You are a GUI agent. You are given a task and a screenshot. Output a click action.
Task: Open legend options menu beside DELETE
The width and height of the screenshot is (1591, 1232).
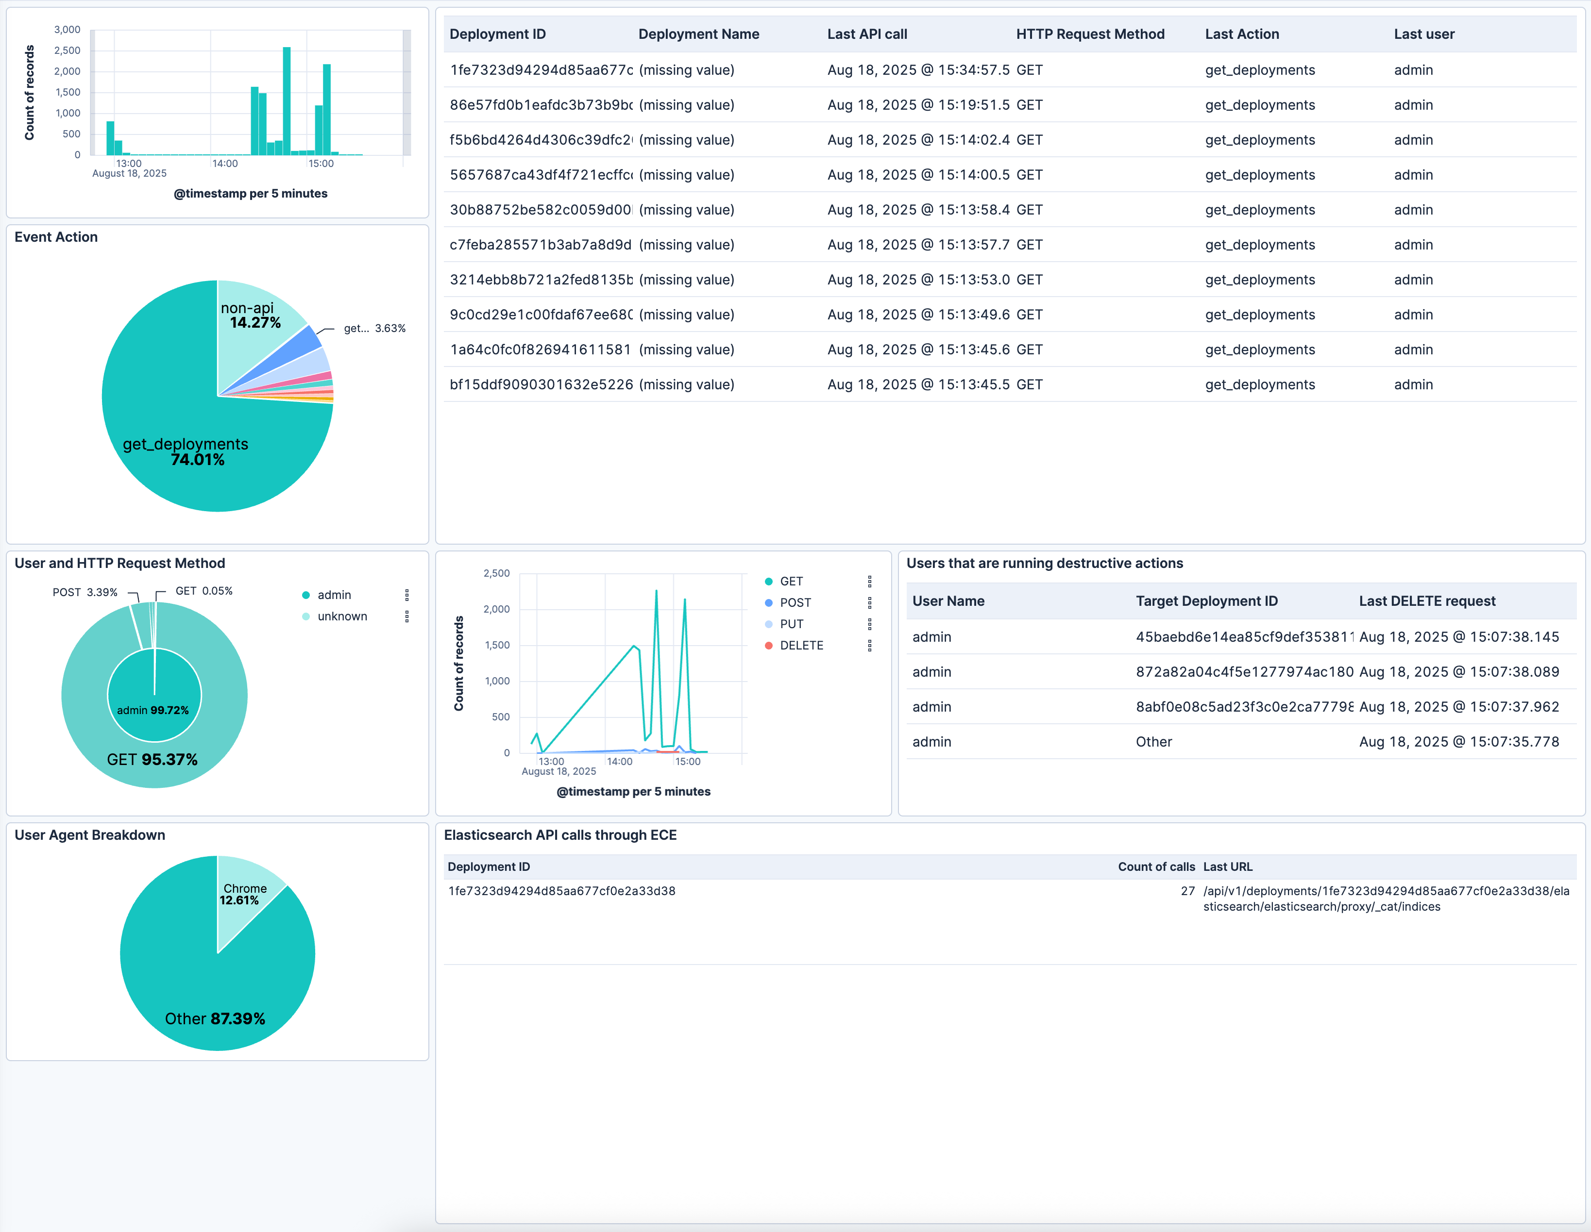coord(869,645)
